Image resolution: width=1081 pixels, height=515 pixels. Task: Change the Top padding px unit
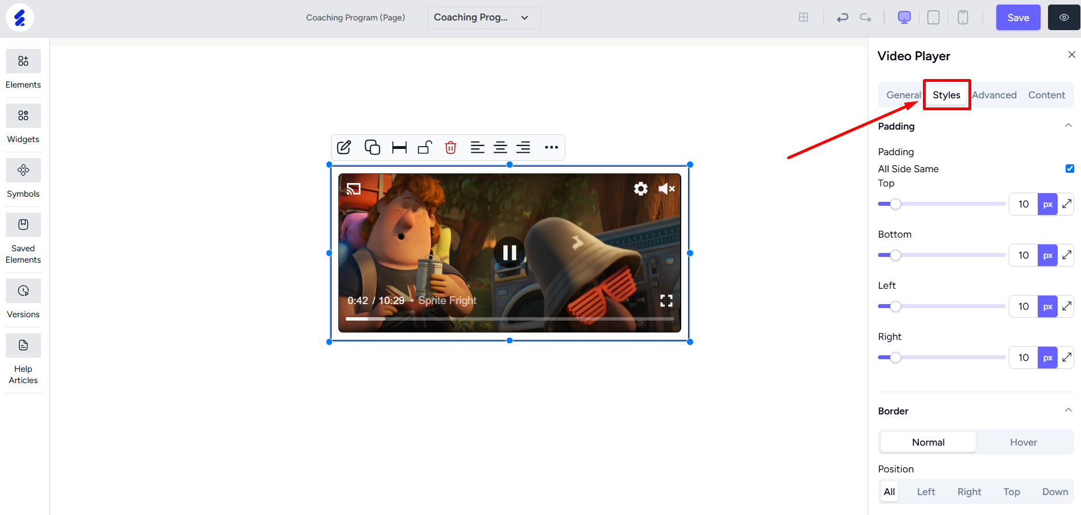[1047, 204]
